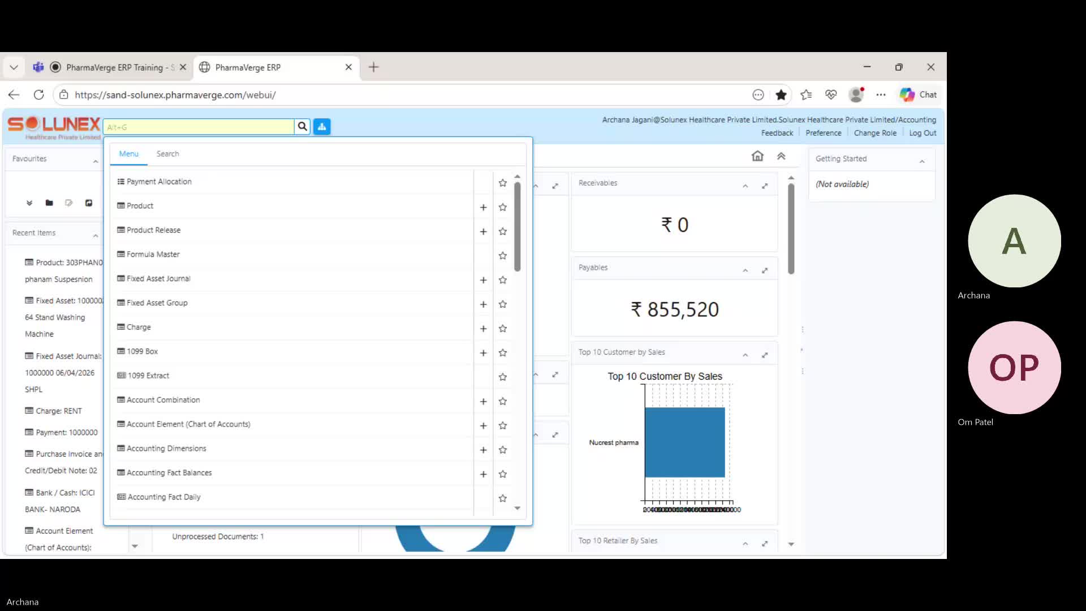Favourite Accounting Fact Daily with star

pyautogui.click(x=503, y=498)
